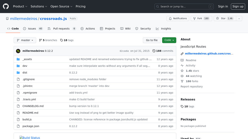Open commit 'remove node_modules folder'
Viewport: 248px width, 139px height.
click(x=88, y=79)
